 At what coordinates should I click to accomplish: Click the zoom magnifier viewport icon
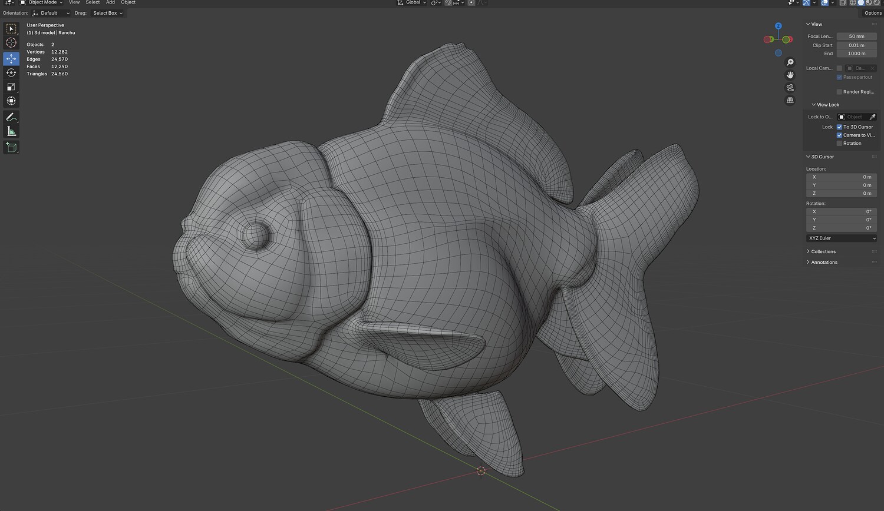790,62
